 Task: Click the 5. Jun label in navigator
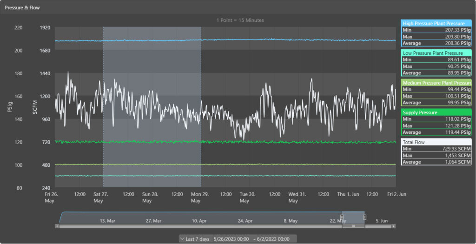click(381, 221)
